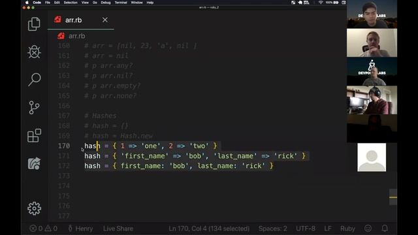The height and width of the screenshot is (235, 418).
Task: Click the feedback smiley icon
Action: tap(368, 228)
